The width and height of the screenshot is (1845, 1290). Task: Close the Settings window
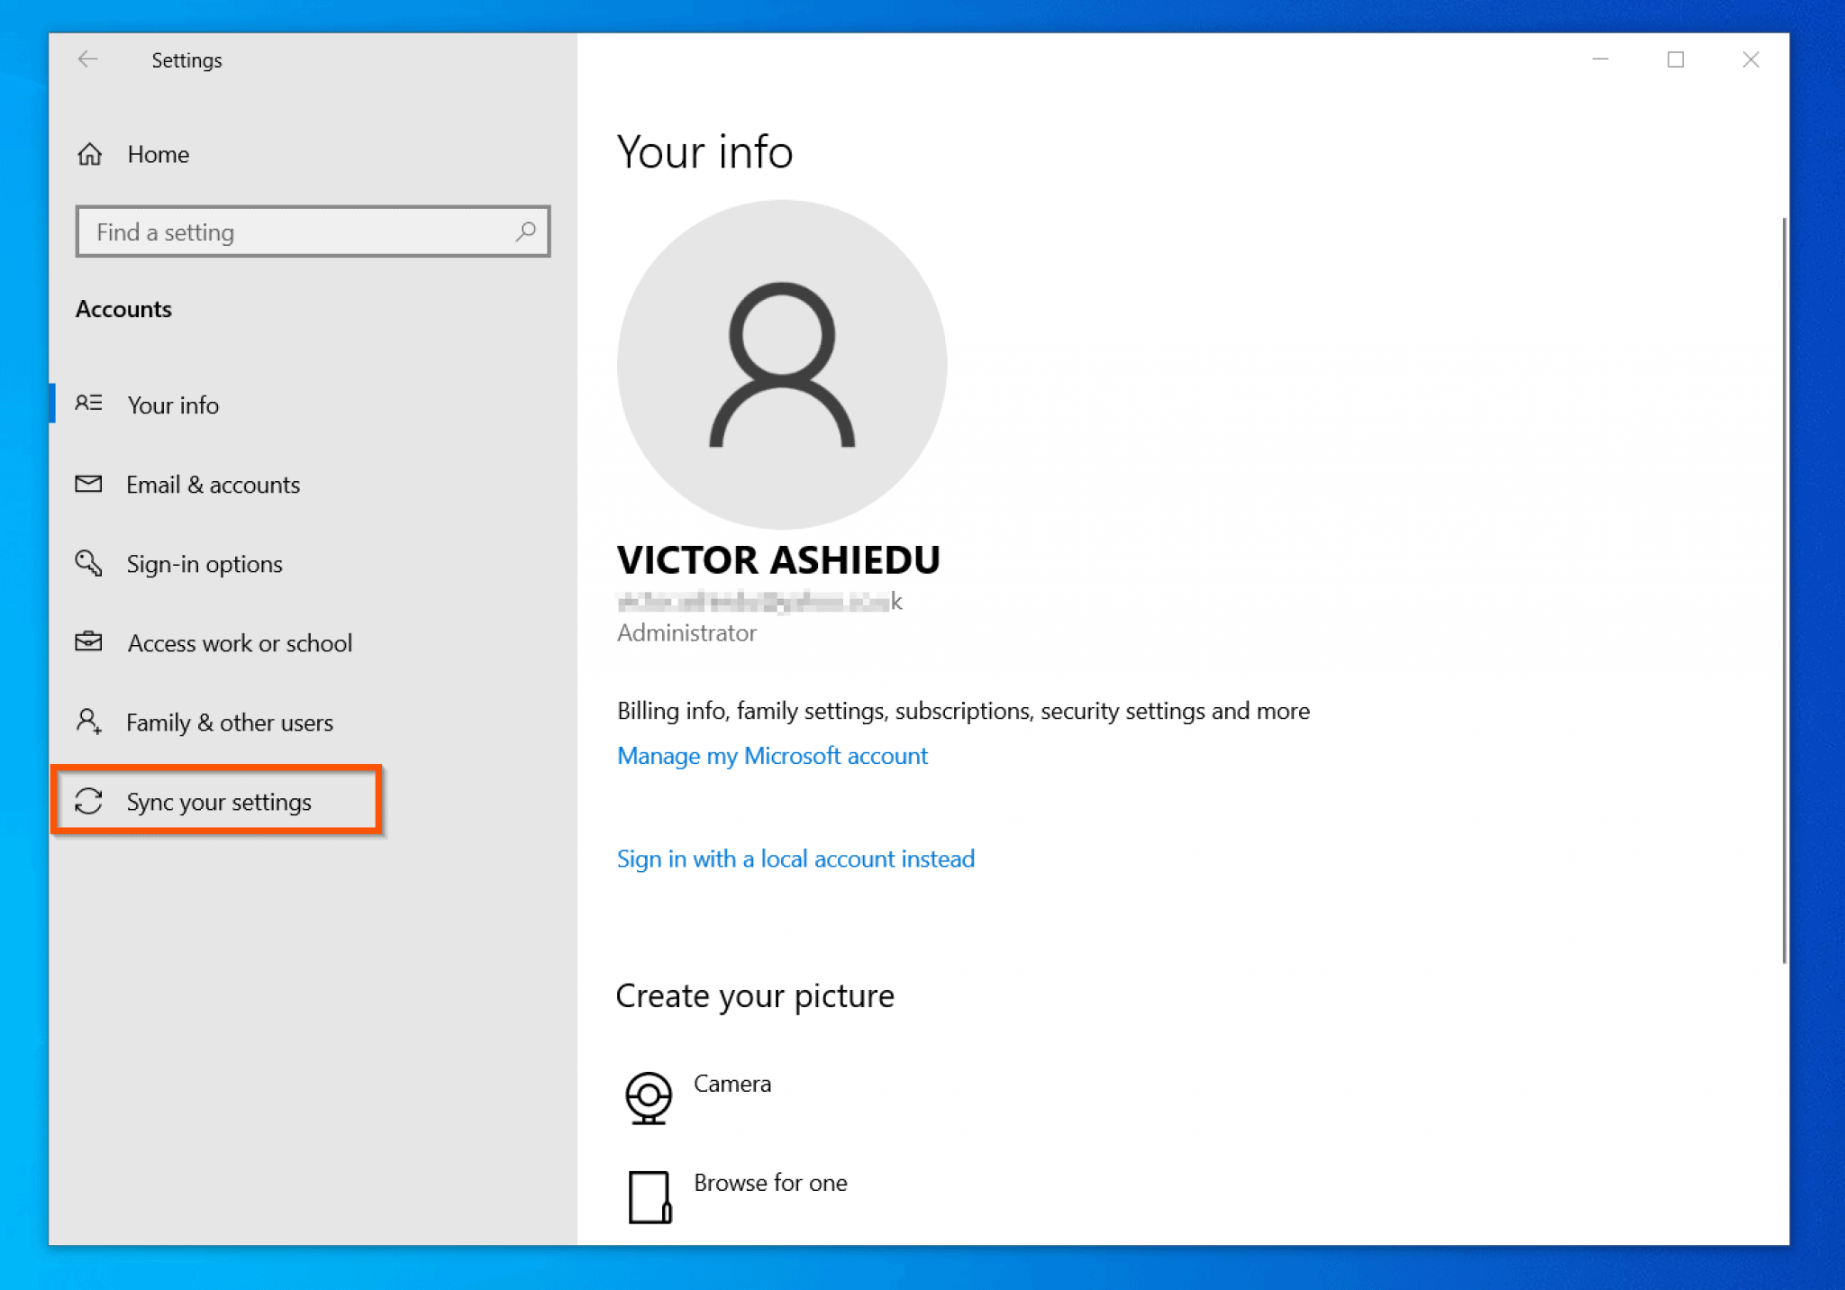(x=1750, y=59)
